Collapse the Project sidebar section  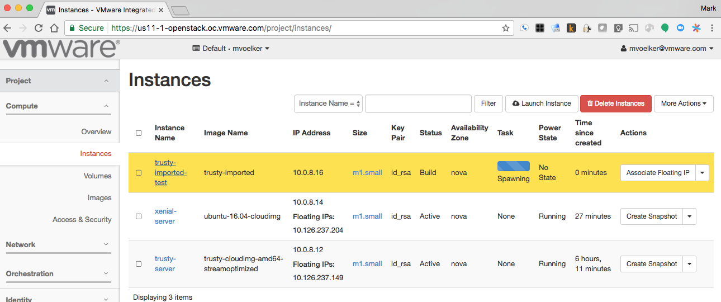(60, 81)
